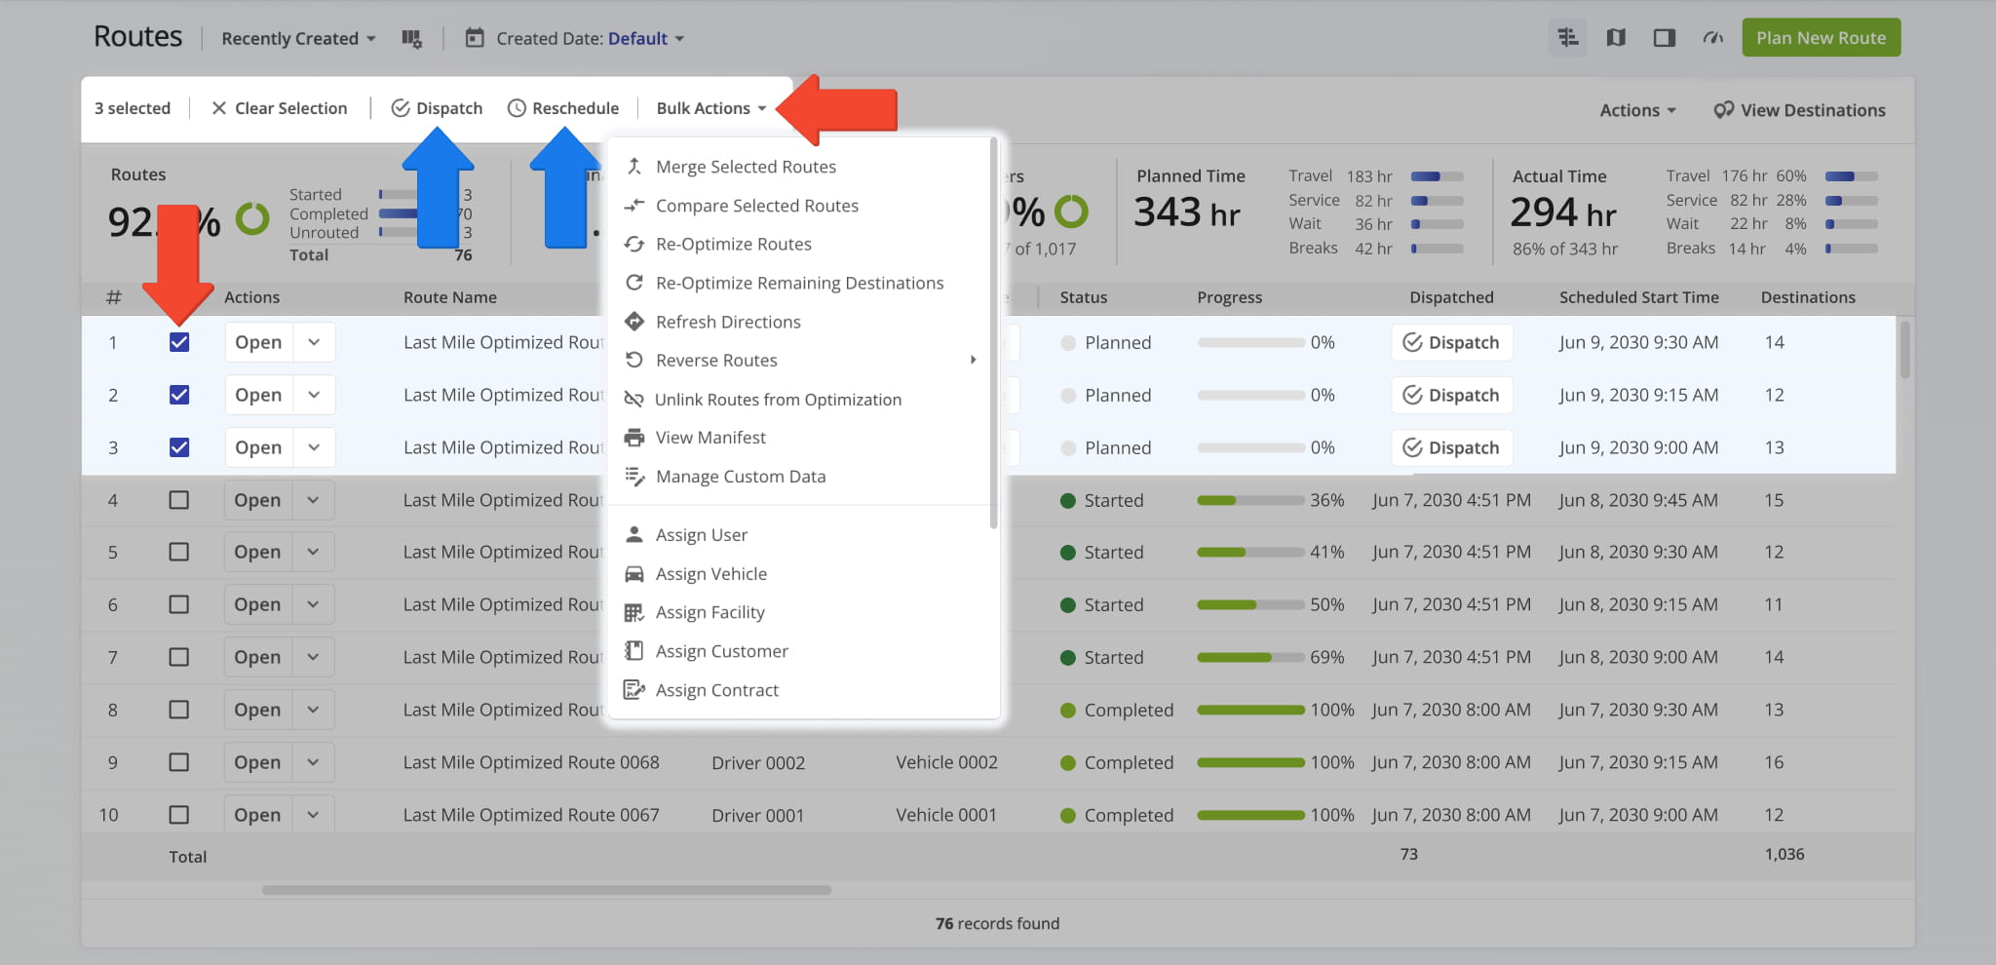
Task: Open the map view icon in header
Action: click(x=1616, y=38)
